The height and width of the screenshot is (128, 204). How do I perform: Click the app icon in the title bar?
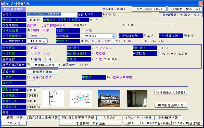click(x=3, y=3)
